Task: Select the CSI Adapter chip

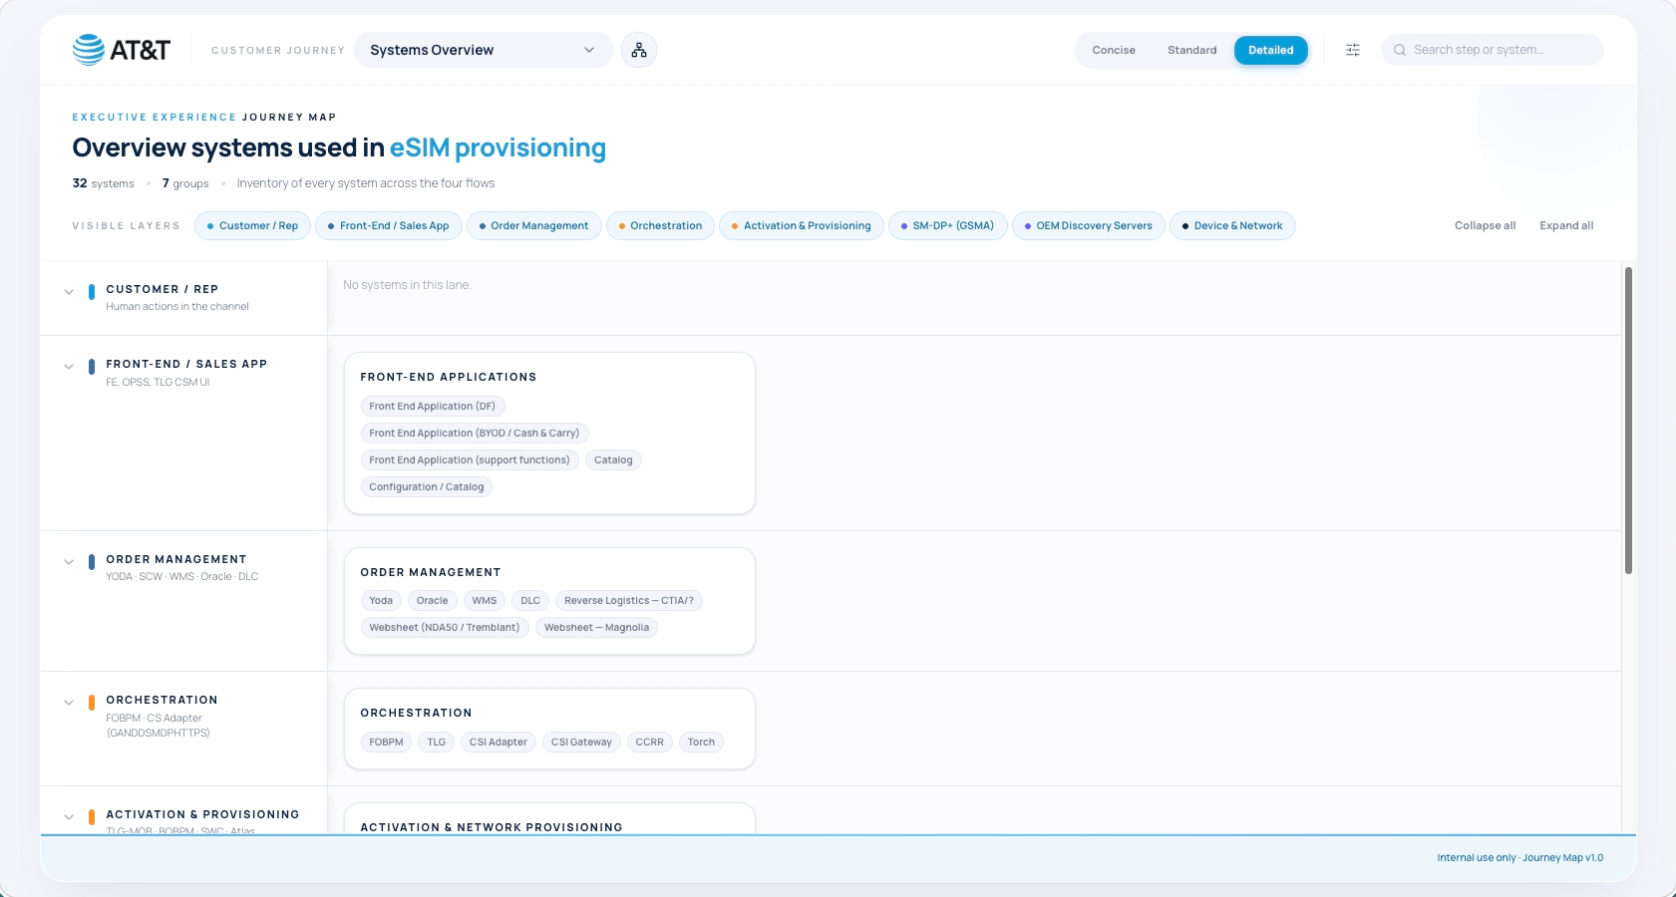Action: tap(499, 743)
